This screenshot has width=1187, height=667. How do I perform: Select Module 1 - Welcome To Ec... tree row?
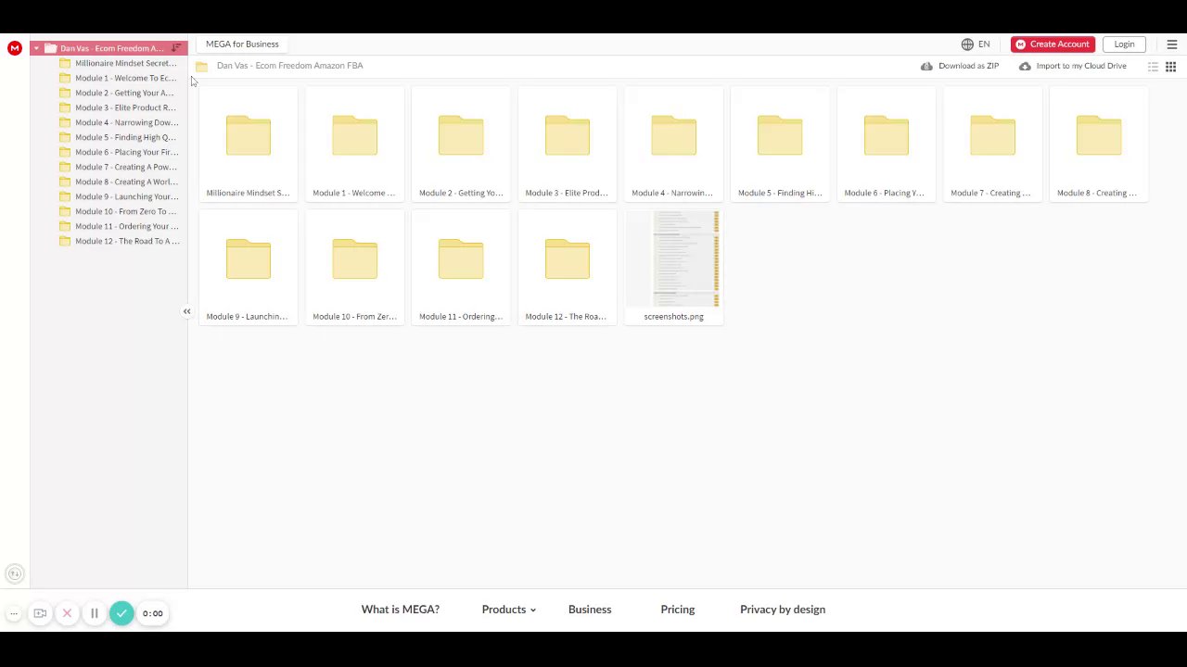point(109,78)
